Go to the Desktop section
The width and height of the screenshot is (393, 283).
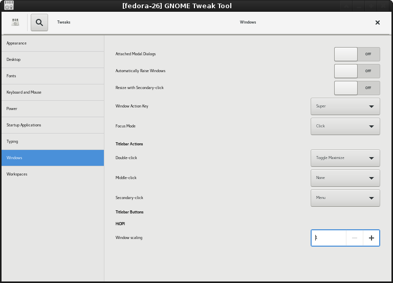(53, 60)
